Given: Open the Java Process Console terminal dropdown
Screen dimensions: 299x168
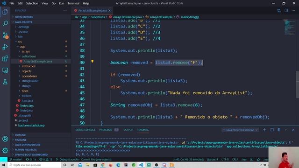Looking at the screenshot, I should point(240,130).
